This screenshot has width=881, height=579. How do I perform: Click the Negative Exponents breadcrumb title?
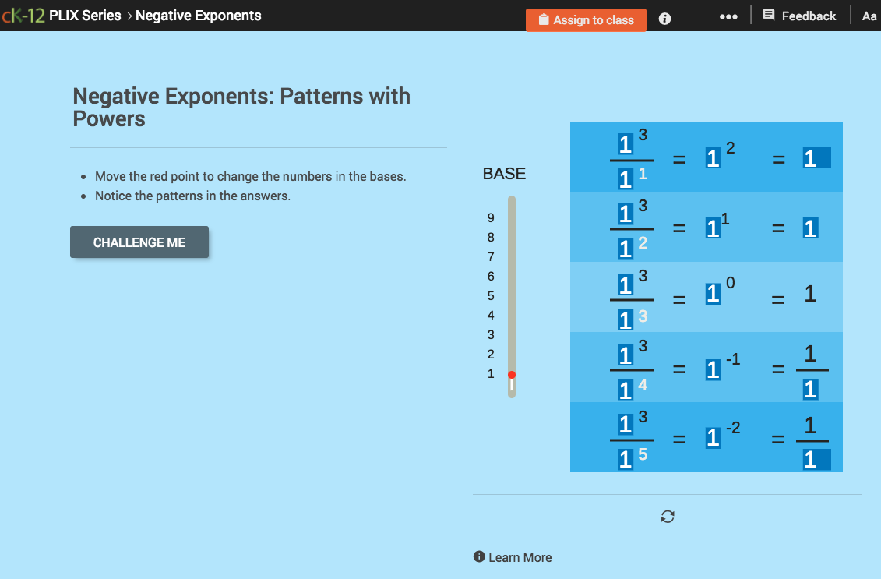point(197,15)
